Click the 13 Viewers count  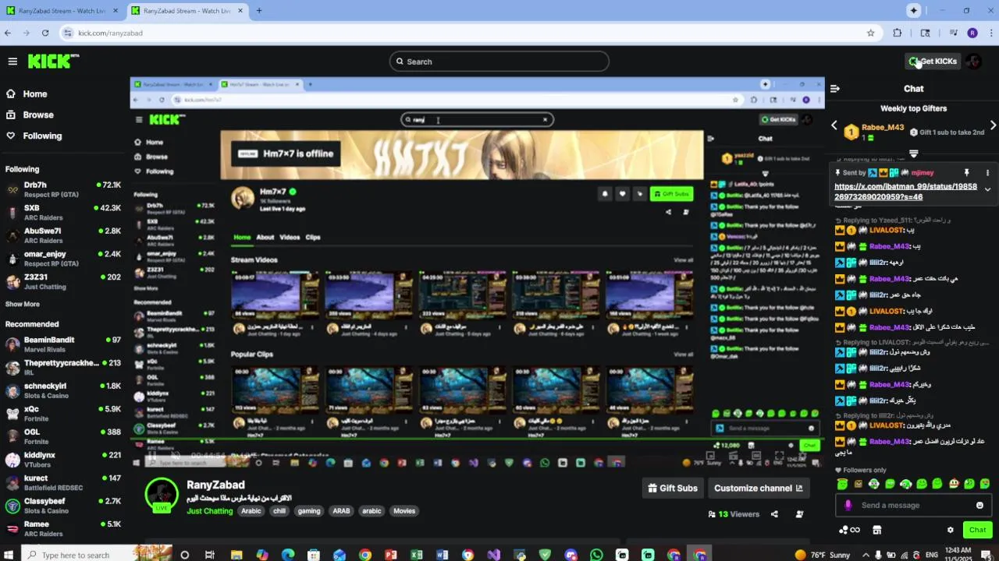click(734, 514)
